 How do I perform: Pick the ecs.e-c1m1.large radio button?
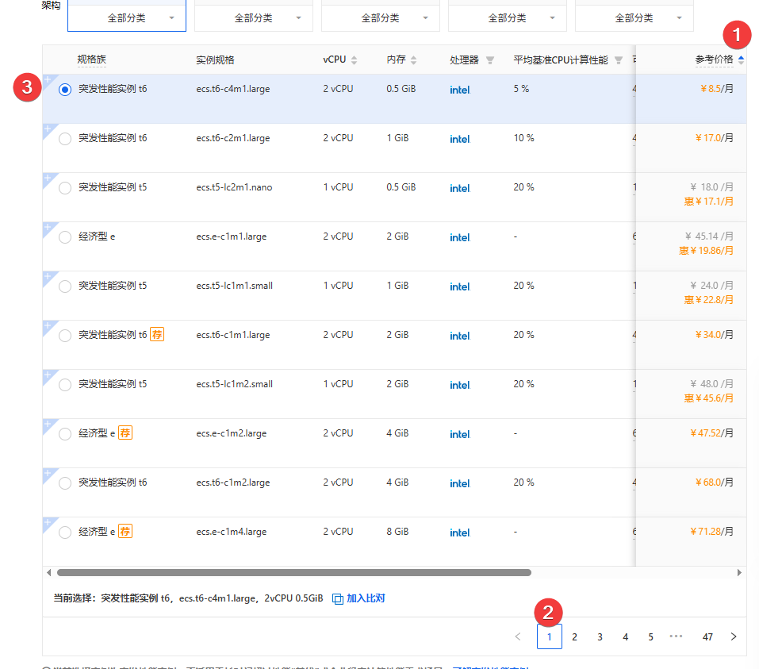[x=65, y=237]
